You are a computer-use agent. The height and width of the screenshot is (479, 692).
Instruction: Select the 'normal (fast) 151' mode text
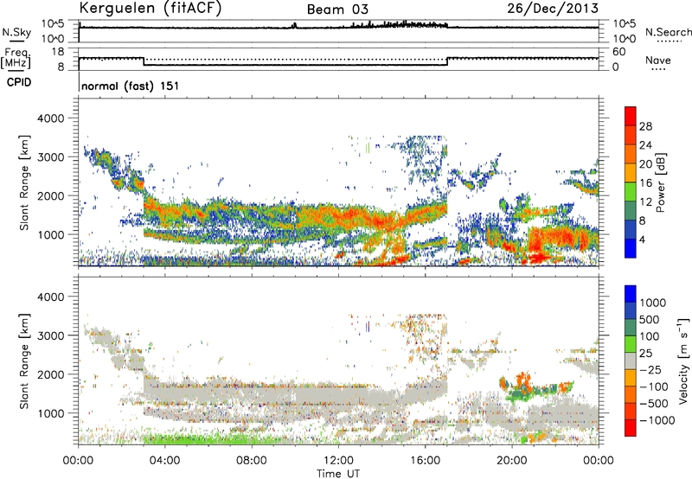pyautogui.click(x=131, y=86)
